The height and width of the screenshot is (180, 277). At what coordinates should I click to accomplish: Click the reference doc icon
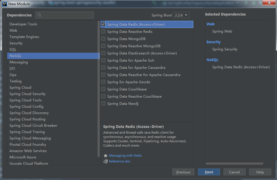pos(105,162)
